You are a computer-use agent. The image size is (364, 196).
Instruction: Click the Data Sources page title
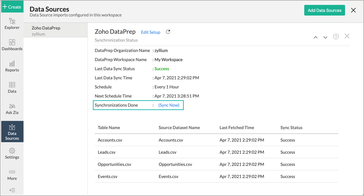(x=49, y=9)
